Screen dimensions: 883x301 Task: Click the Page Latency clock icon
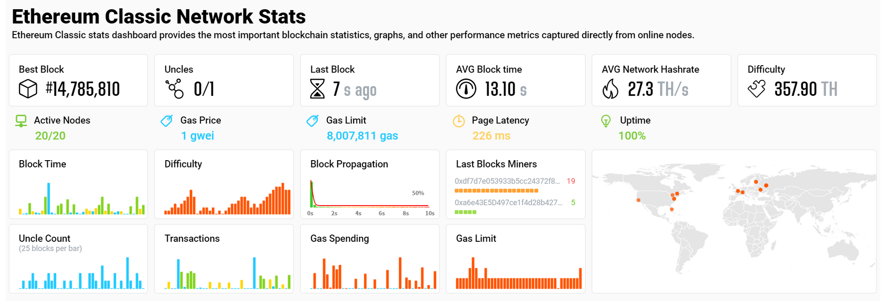[459, 121]
